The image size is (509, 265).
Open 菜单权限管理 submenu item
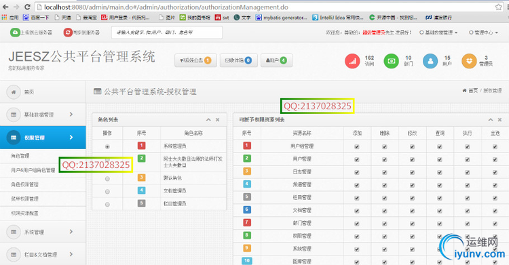[x=24, y=199]
